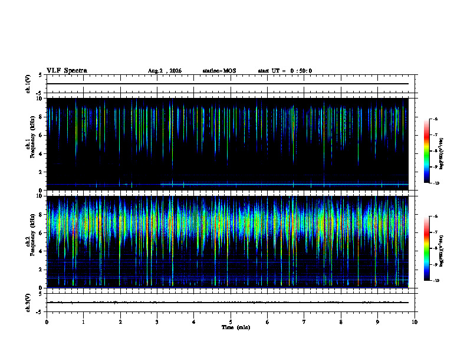Click the "ch.3(V)" axis label
The height and width of the screenshot is (361, 467).
click(28, 303)
